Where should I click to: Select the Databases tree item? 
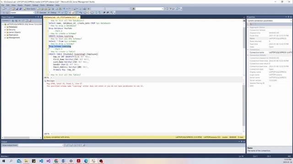(13, 27)
